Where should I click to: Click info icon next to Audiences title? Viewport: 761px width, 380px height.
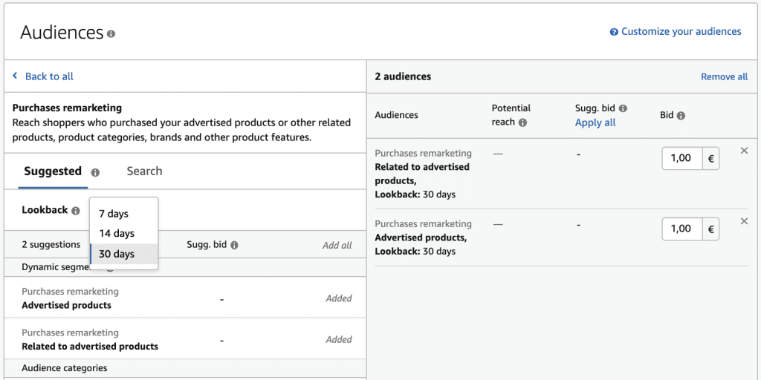[x=111, y=34]
